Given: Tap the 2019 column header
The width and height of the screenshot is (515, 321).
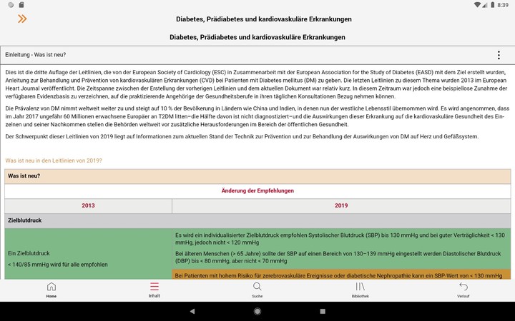Looking at the screenshot, I should coord(341,205).
